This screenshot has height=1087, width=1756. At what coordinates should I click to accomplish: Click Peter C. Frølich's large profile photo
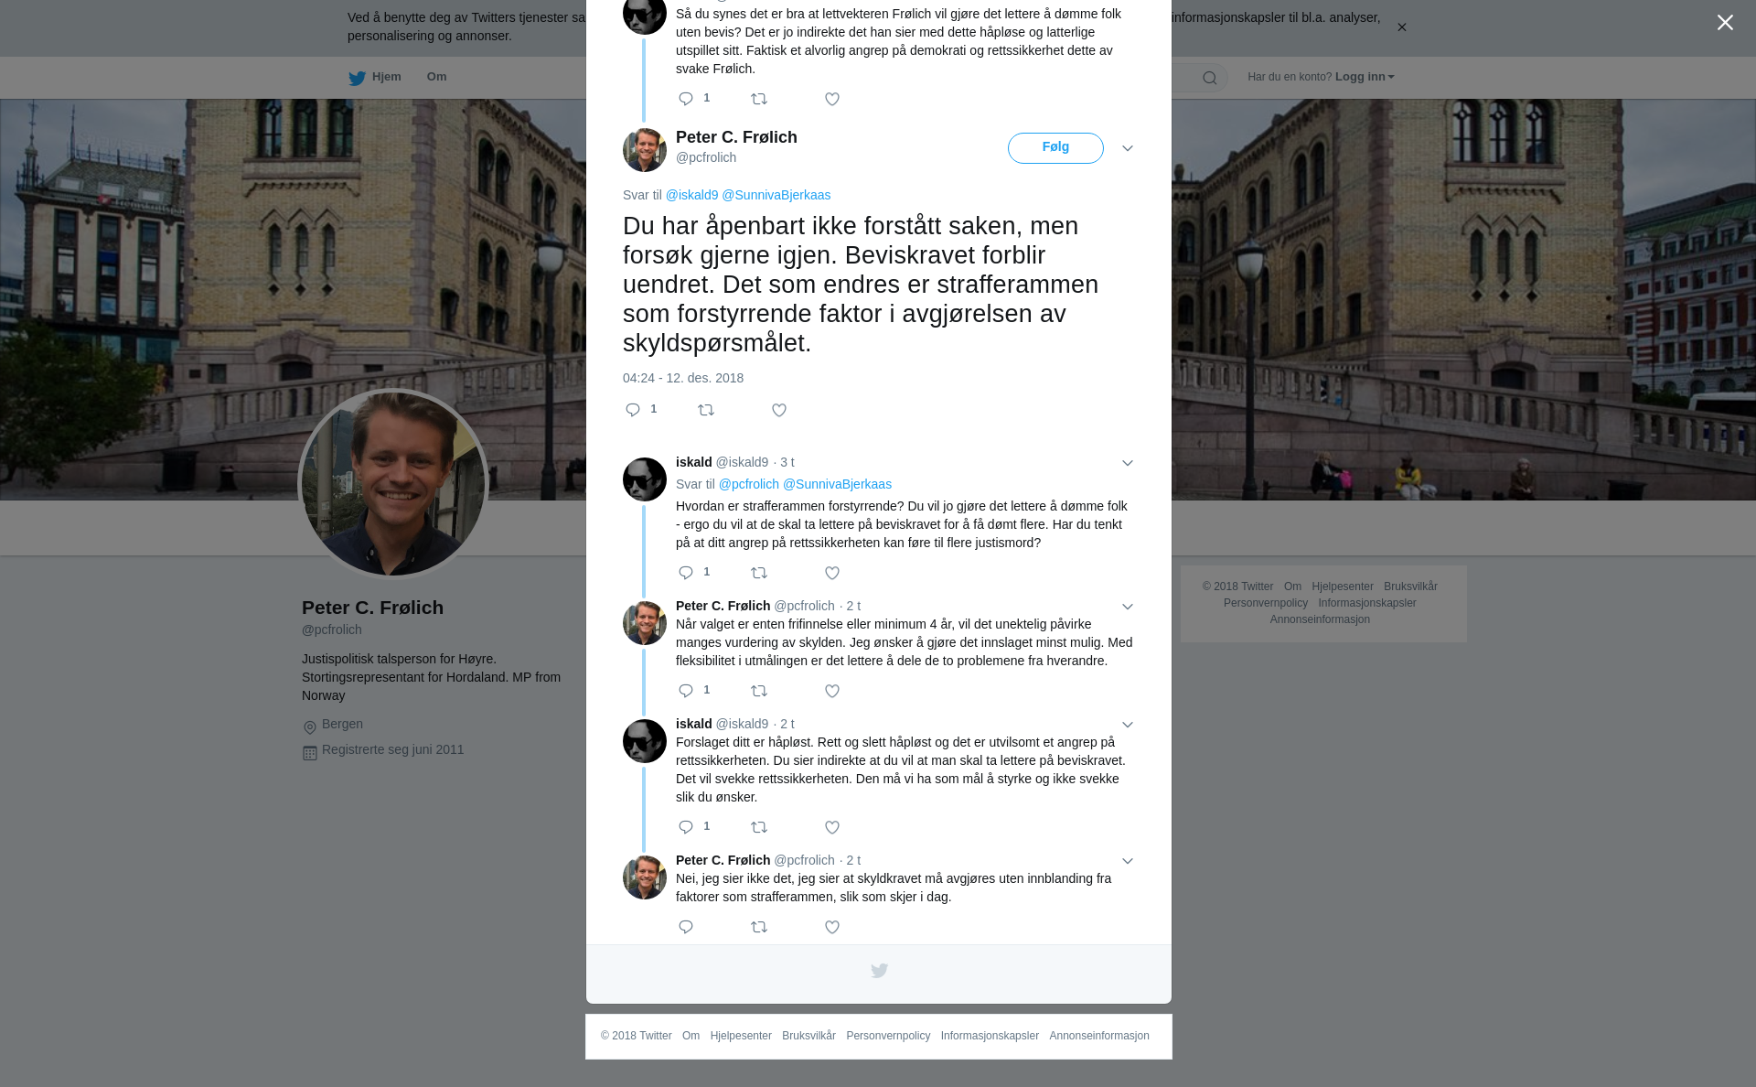(393, 484)
